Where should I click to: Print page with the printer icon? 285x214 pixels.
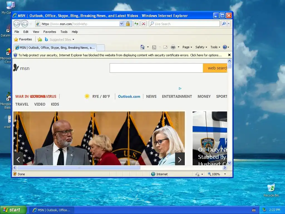click(x=173, y=47)
